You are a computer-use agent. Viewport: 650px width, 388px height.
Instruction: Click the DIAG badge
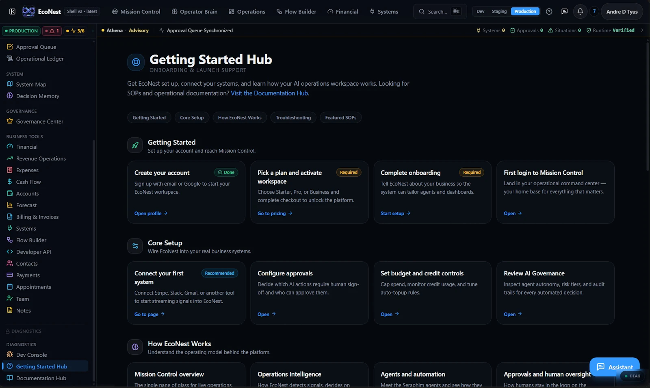point(633,376)
